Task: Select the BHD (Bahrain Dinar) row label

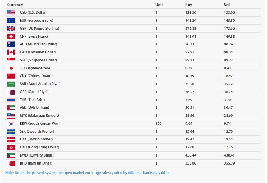Action: tap(36, 163)
